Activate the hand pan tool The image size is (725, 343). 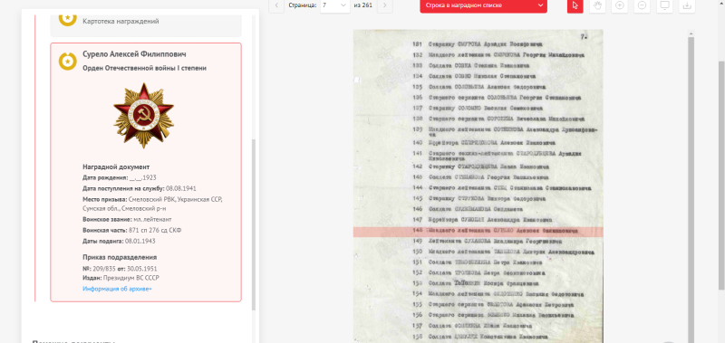click(x=597, y=5)
